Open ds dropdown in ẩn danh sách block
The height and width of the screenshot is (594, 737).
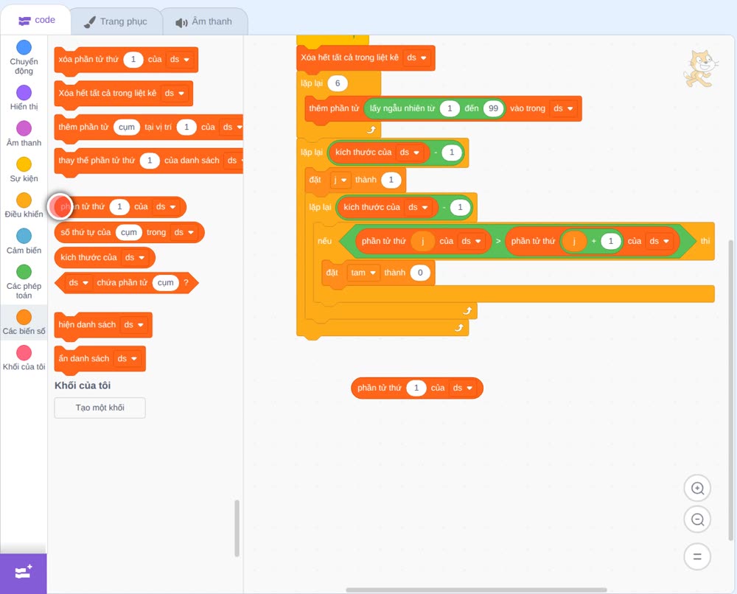click(128, 359)
